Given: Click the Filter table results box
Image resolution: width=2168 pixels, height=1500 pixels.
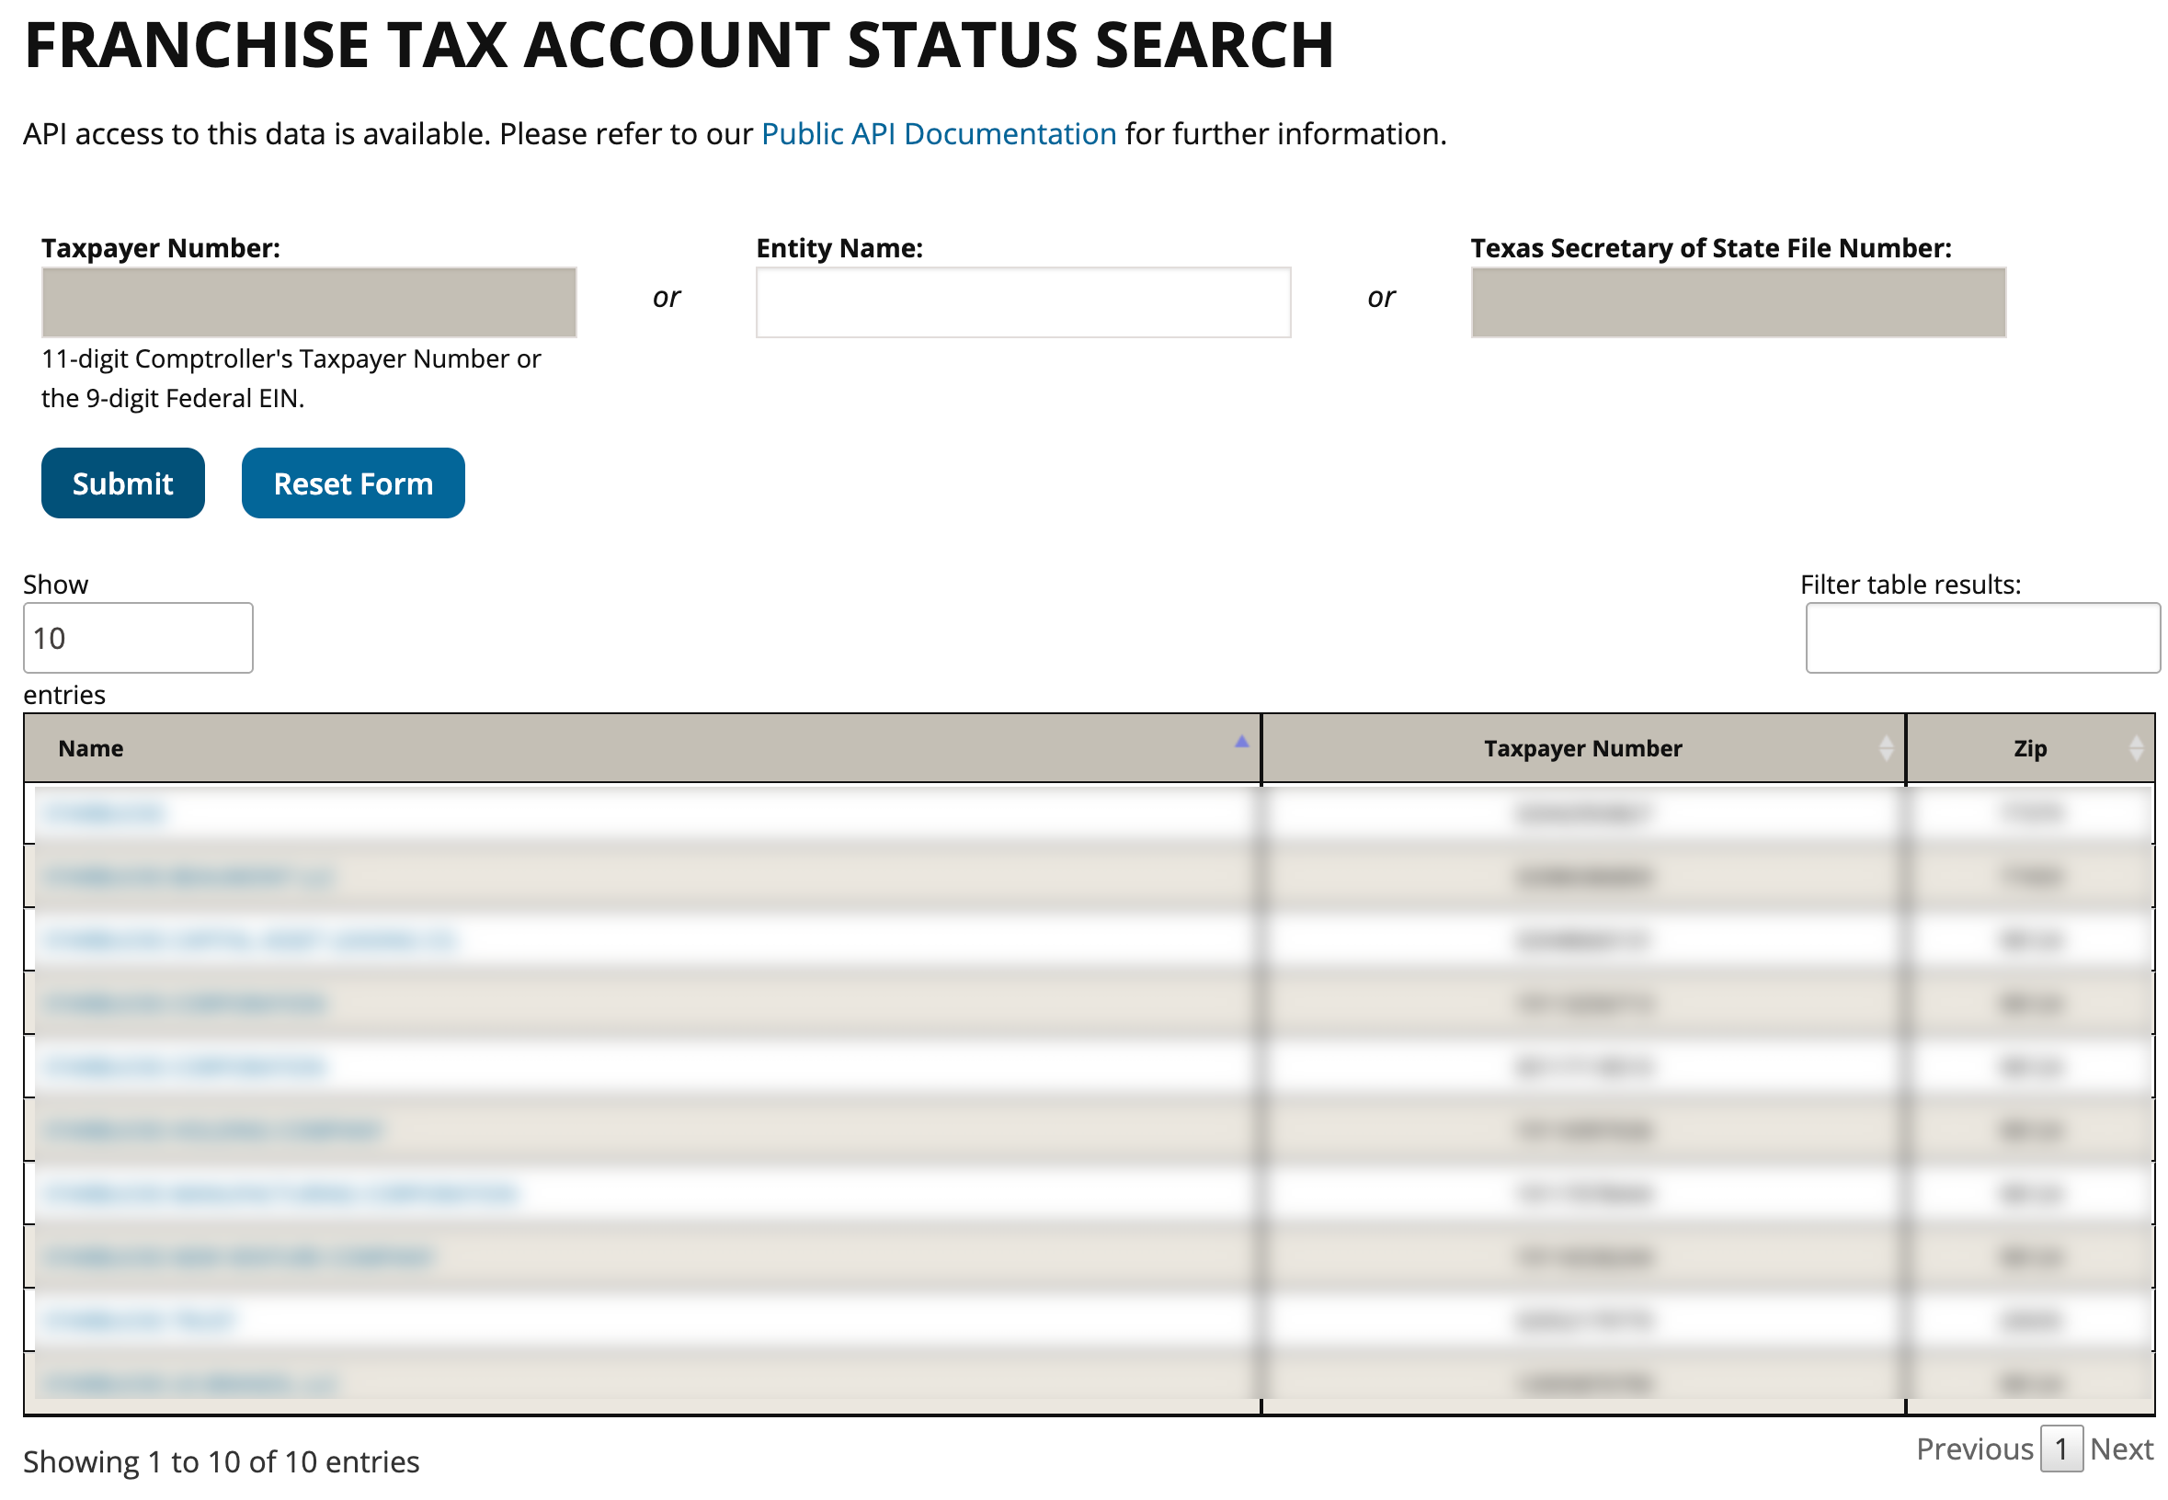Looking at the screenshot, I should [x=1983, y=638].
